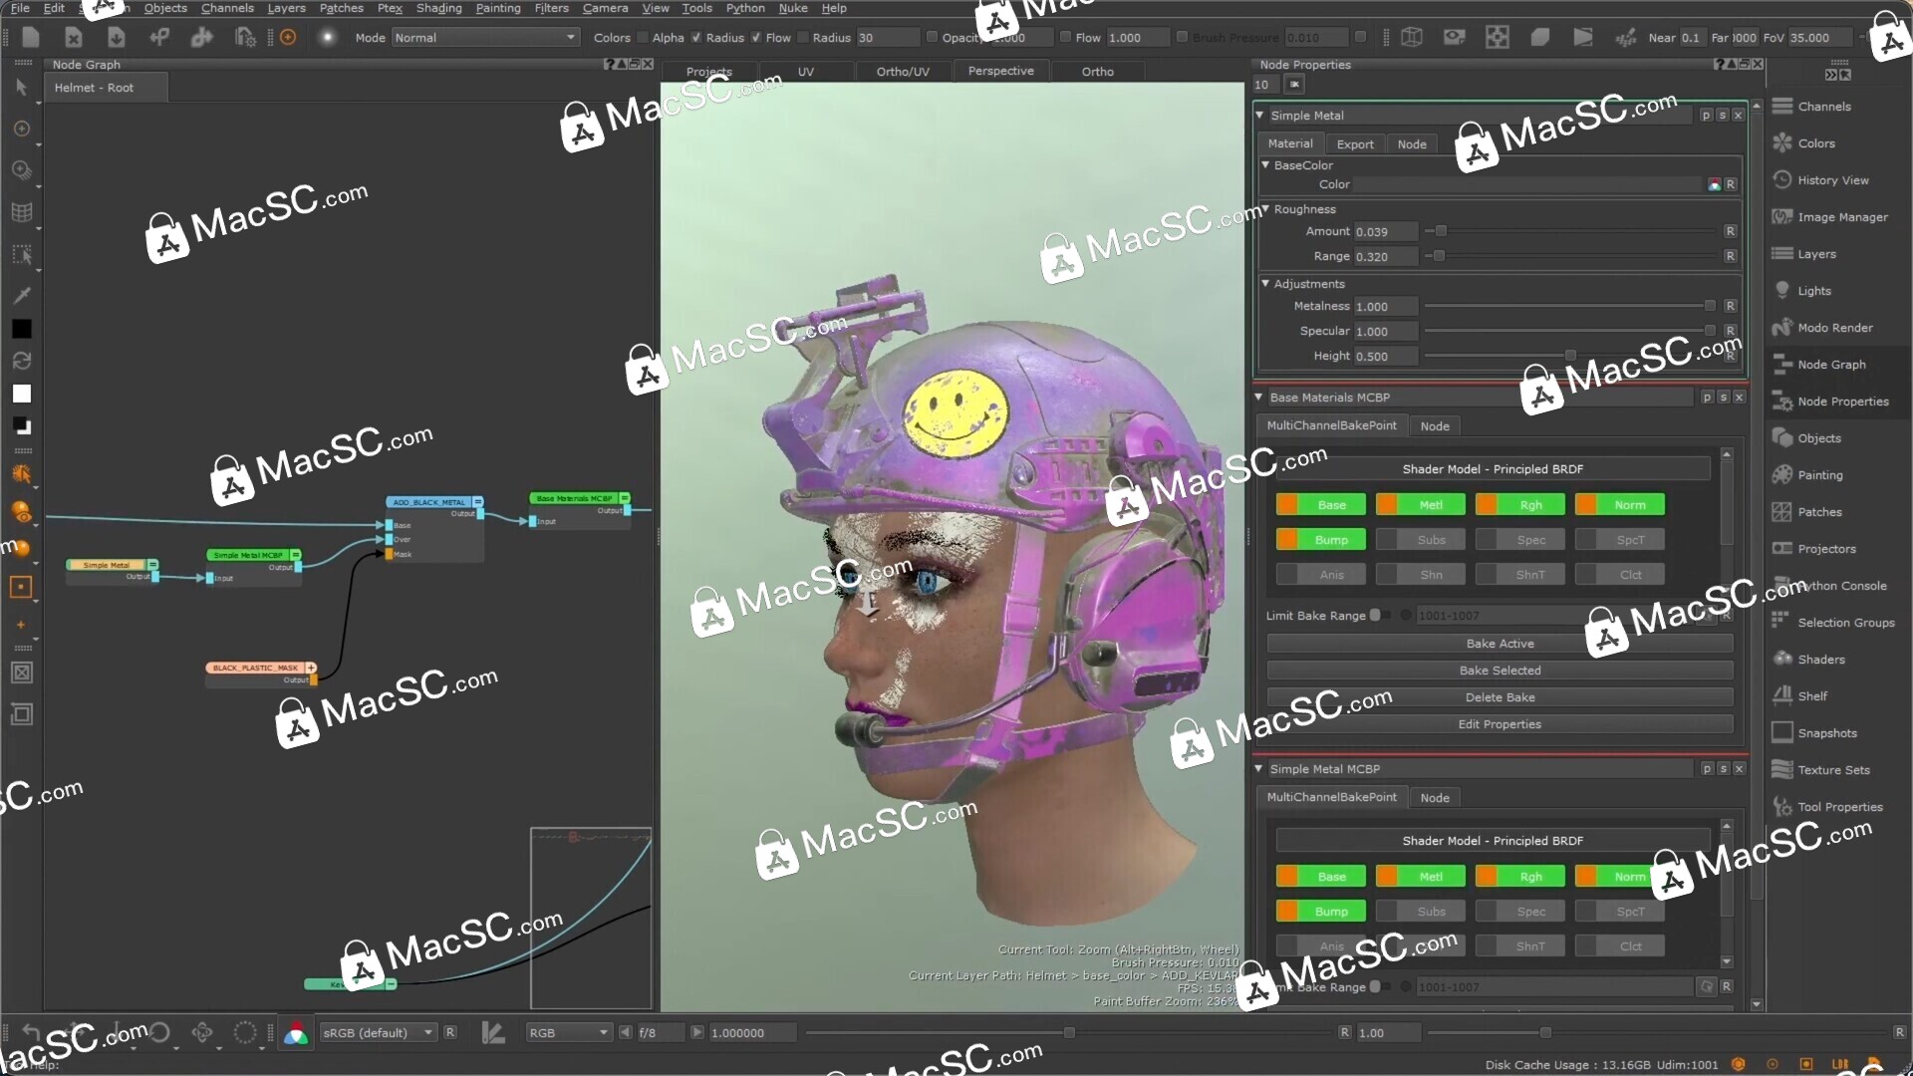Open the Mode dropdown showing Normal
This screenshot has height=1076, width=1913.
pyautogui.click(x=483, y=37)
